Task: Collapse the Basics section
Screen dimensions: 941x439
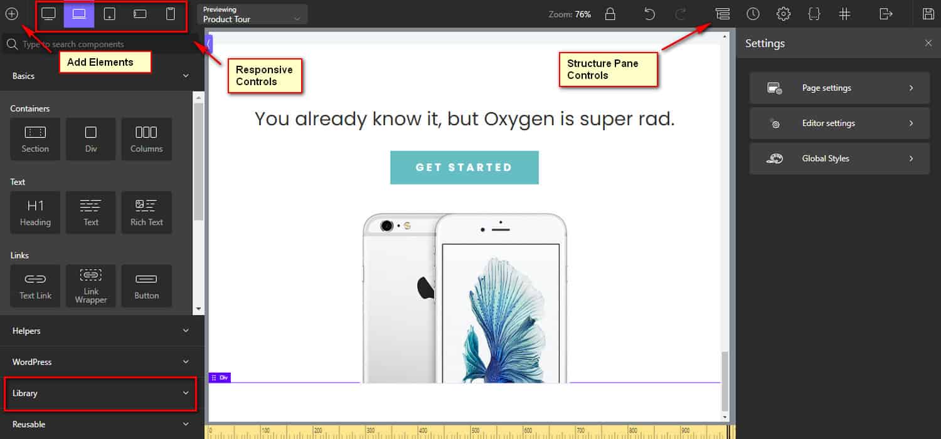Action: point(100,76)
